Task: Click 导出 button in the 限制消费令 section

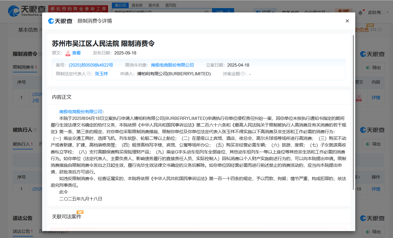Action: [373, 67]
